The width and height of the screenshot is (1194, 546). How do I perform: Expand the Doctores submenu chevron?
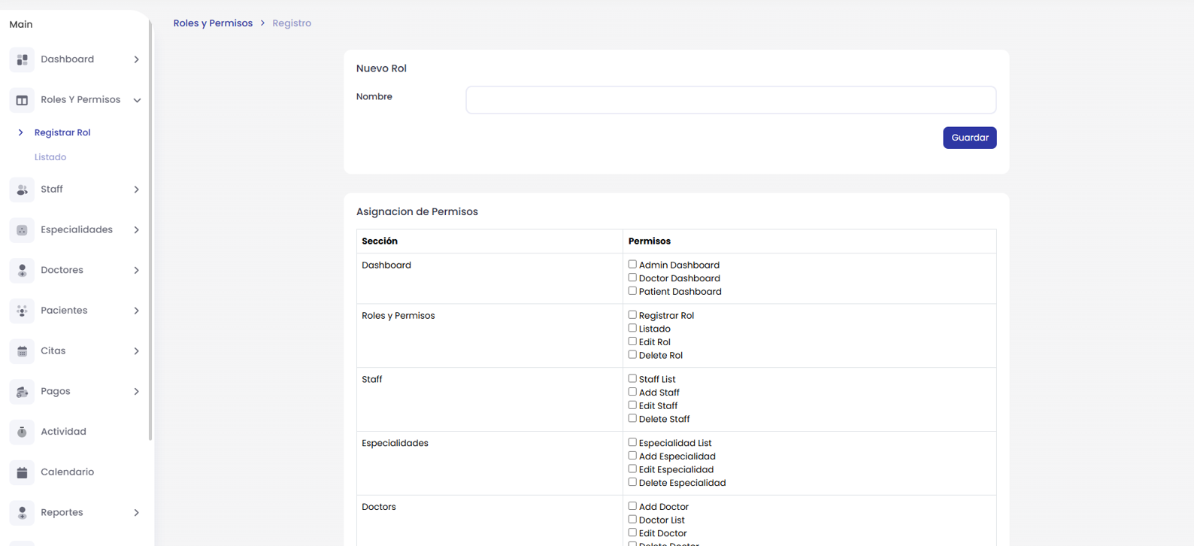[x=136, y=270]
